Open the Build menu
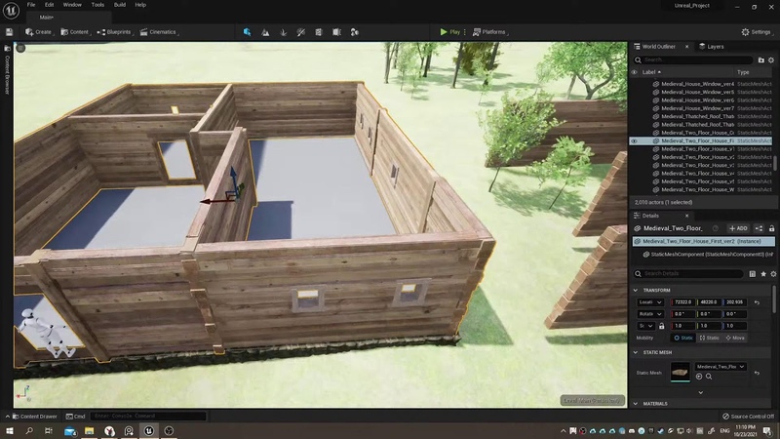The height and width of the screenshot is (439, 780). click(119, 5)
